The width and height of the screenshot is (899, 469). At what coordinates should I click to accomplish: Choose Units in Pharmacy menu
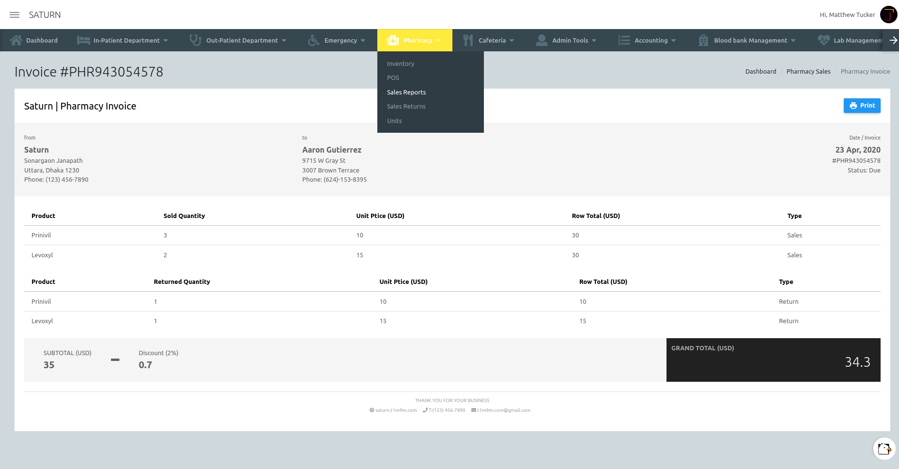394,121
